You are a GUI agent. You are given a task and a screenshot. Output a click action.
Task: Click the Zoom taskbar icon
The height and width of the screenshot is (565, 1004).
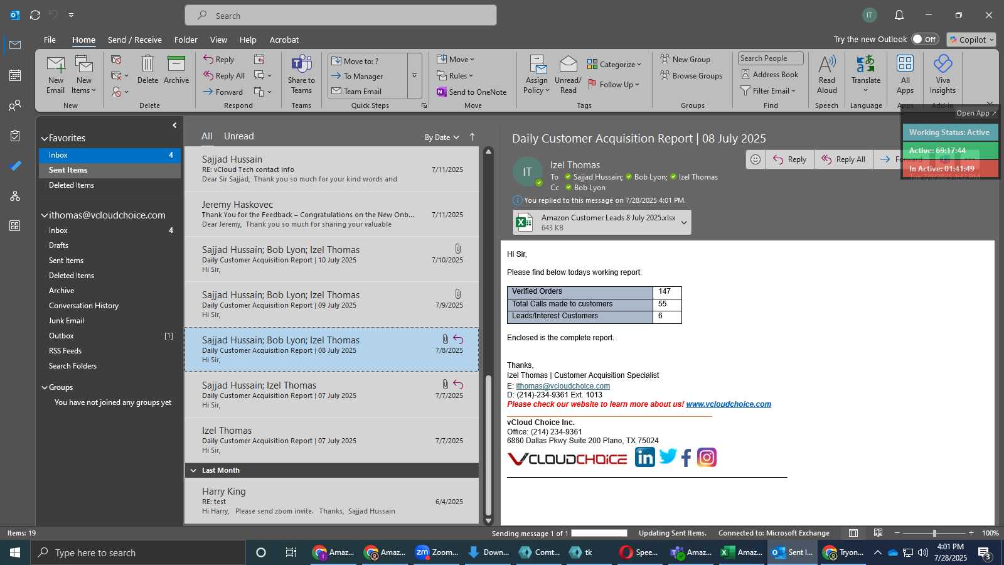click(x=437, y=552)
